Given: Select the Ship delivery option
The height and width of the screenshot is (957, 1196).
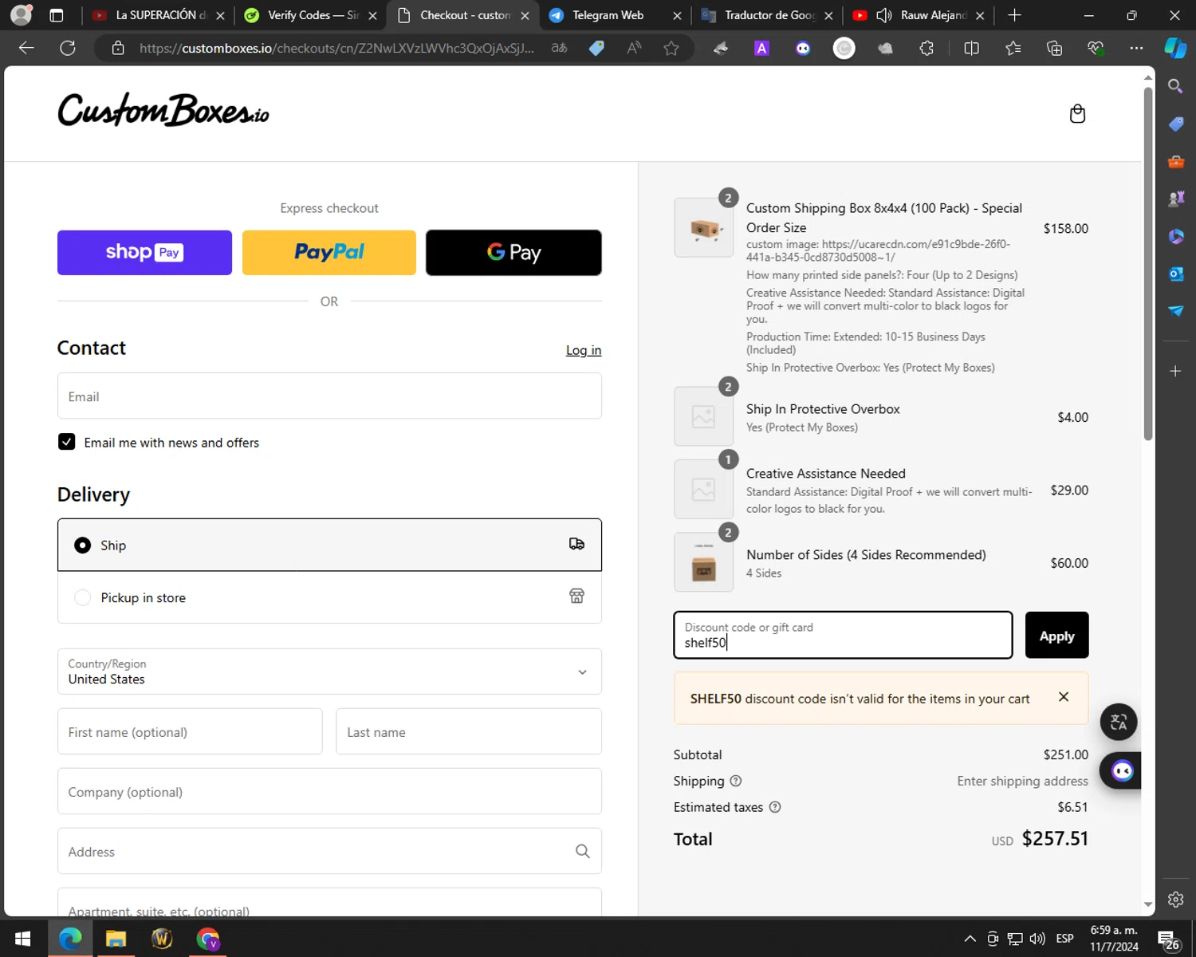Looking at the screenshot, I should (x=329, y=545).
